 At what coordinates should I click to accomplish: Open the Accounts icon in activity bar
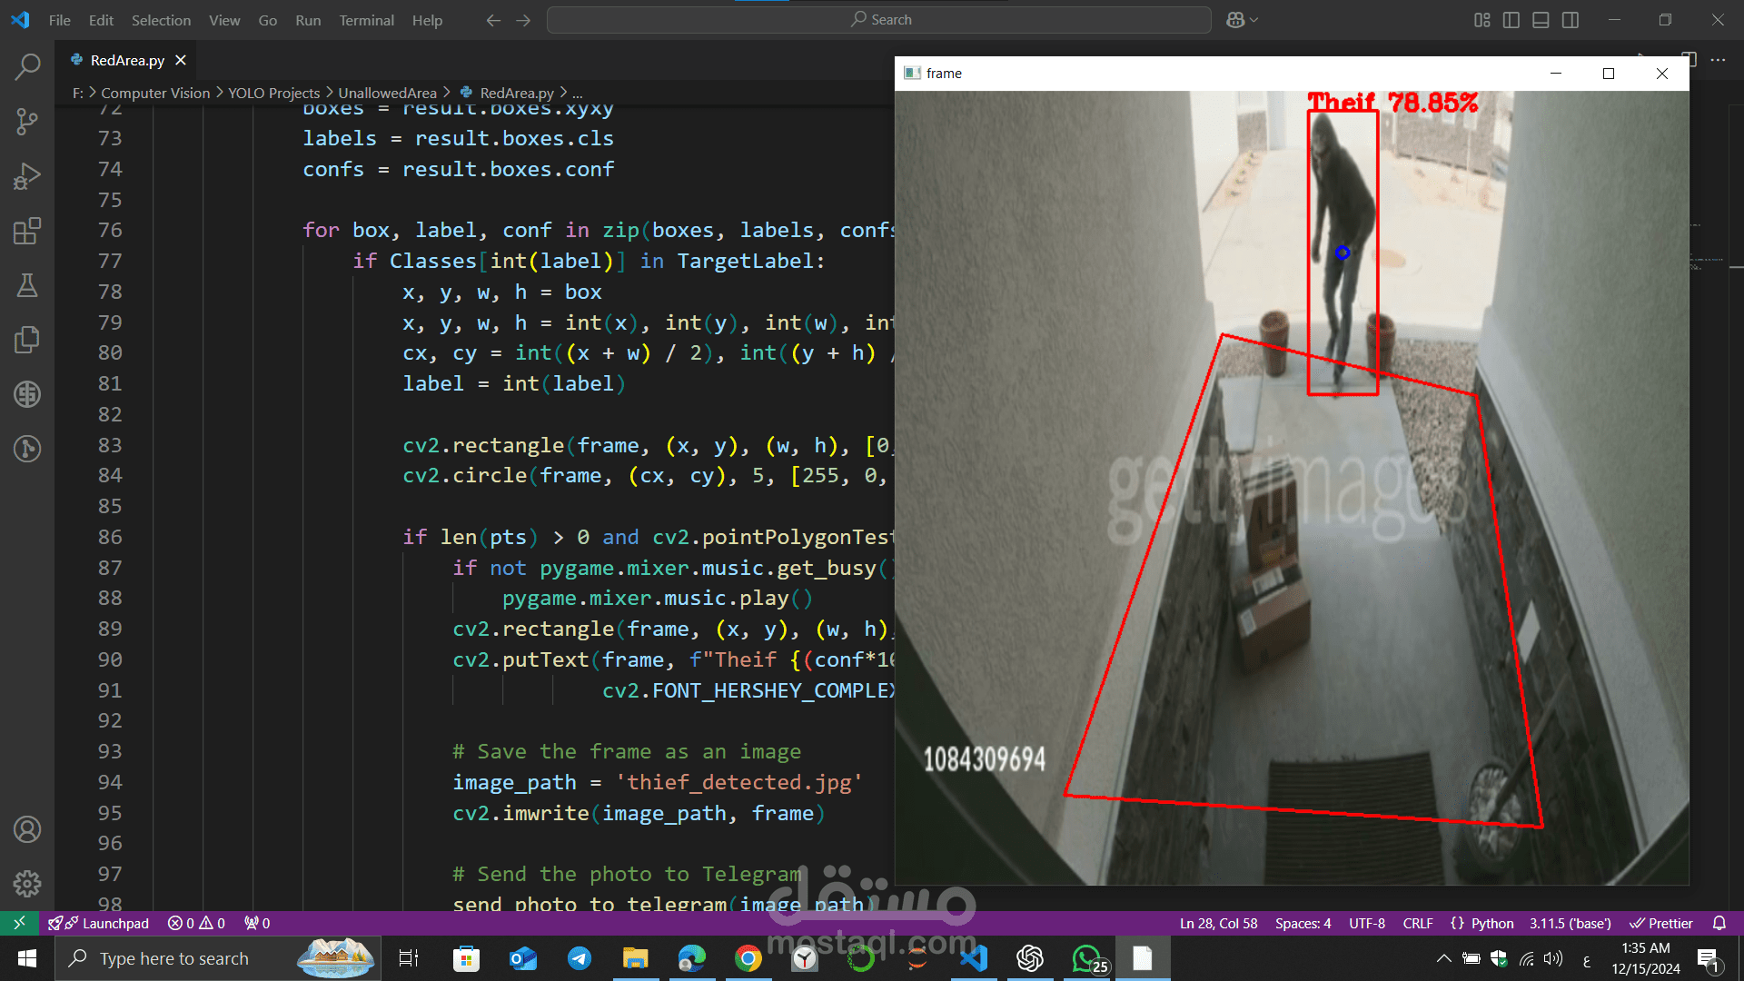(27, 829)
